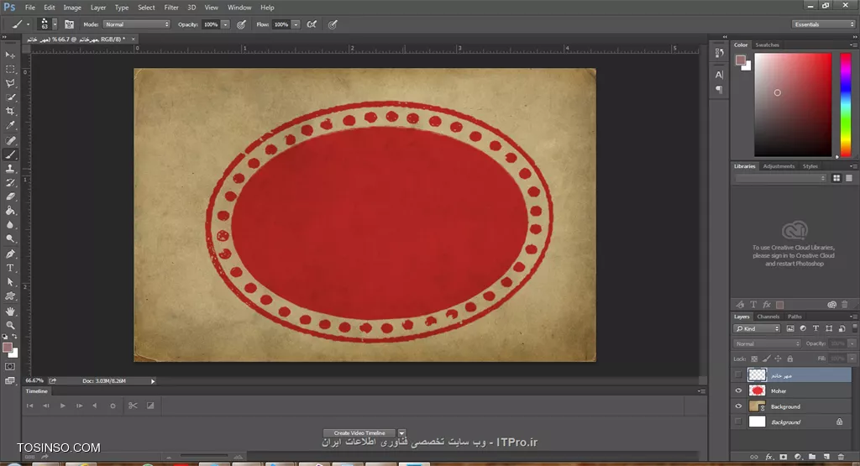Select the Rectangular Marquee tool
This screenshot has width=860, height=466.
coord(10,69)
